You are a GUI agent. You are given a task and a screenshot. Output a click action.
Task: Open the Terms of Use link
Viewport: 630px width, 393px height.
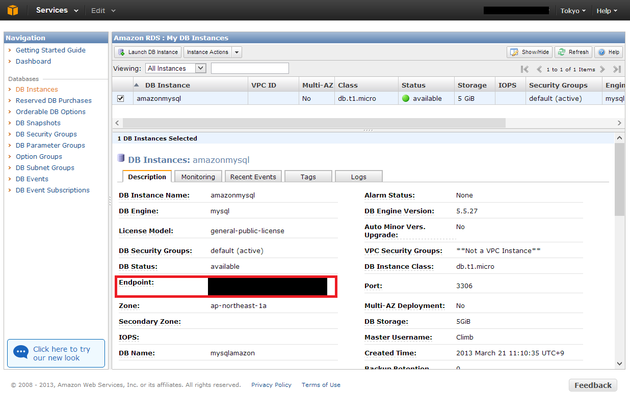pyautogui.click(x=321, y=385)
